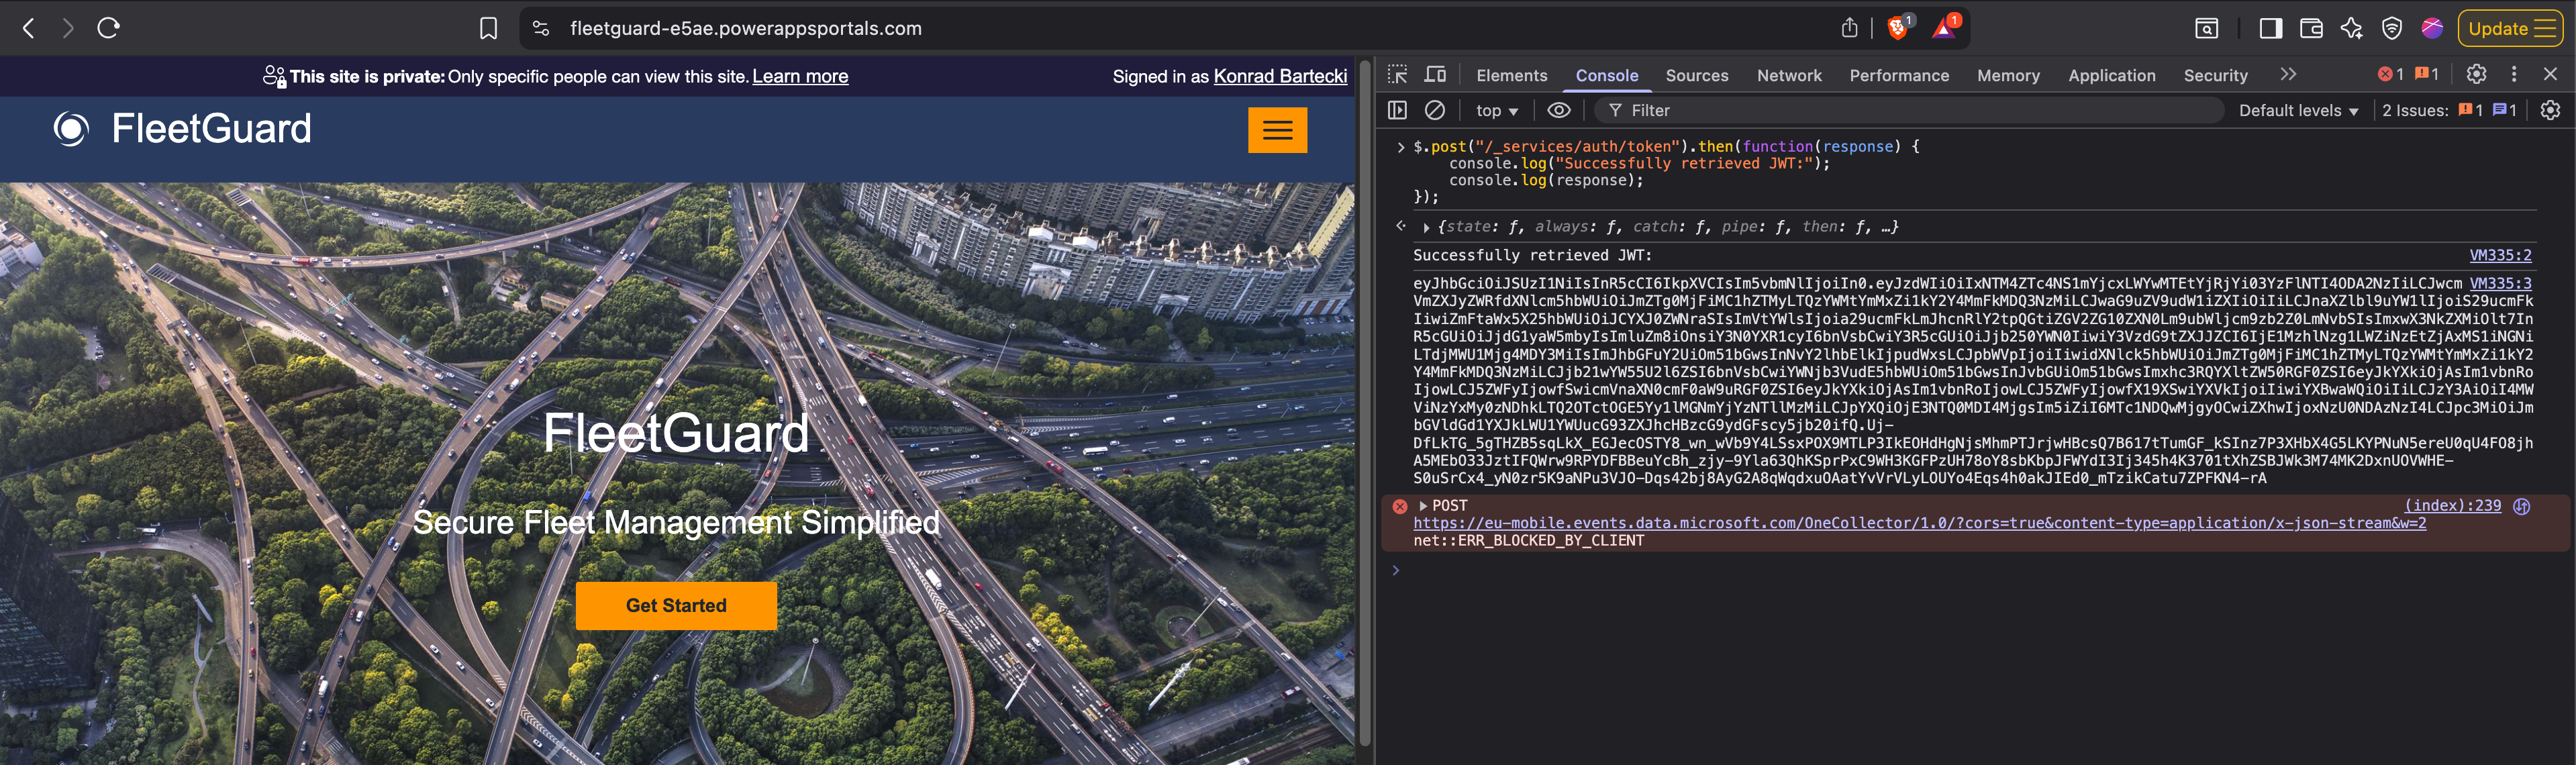
Task: Expand the returned promise object triangle
Action: pos(1426,227)
